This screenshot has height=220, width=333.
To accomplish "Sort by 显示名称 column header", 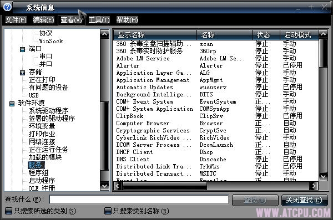I will tap(155, 35).
